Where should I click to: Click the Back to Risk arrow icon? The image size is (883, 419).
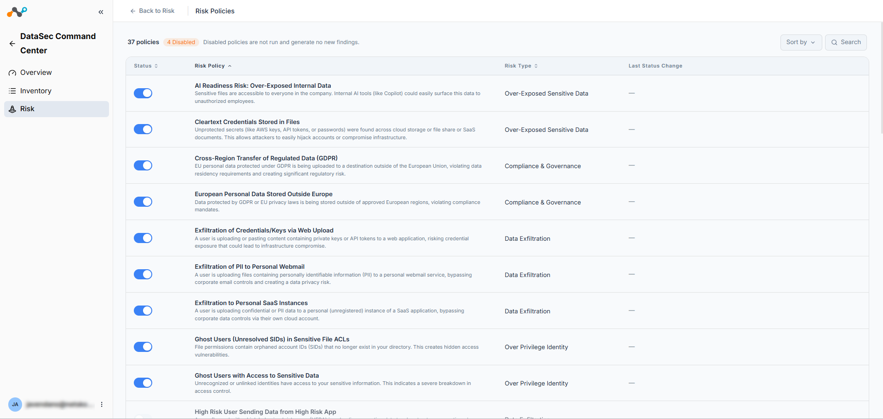pos(133,11)
